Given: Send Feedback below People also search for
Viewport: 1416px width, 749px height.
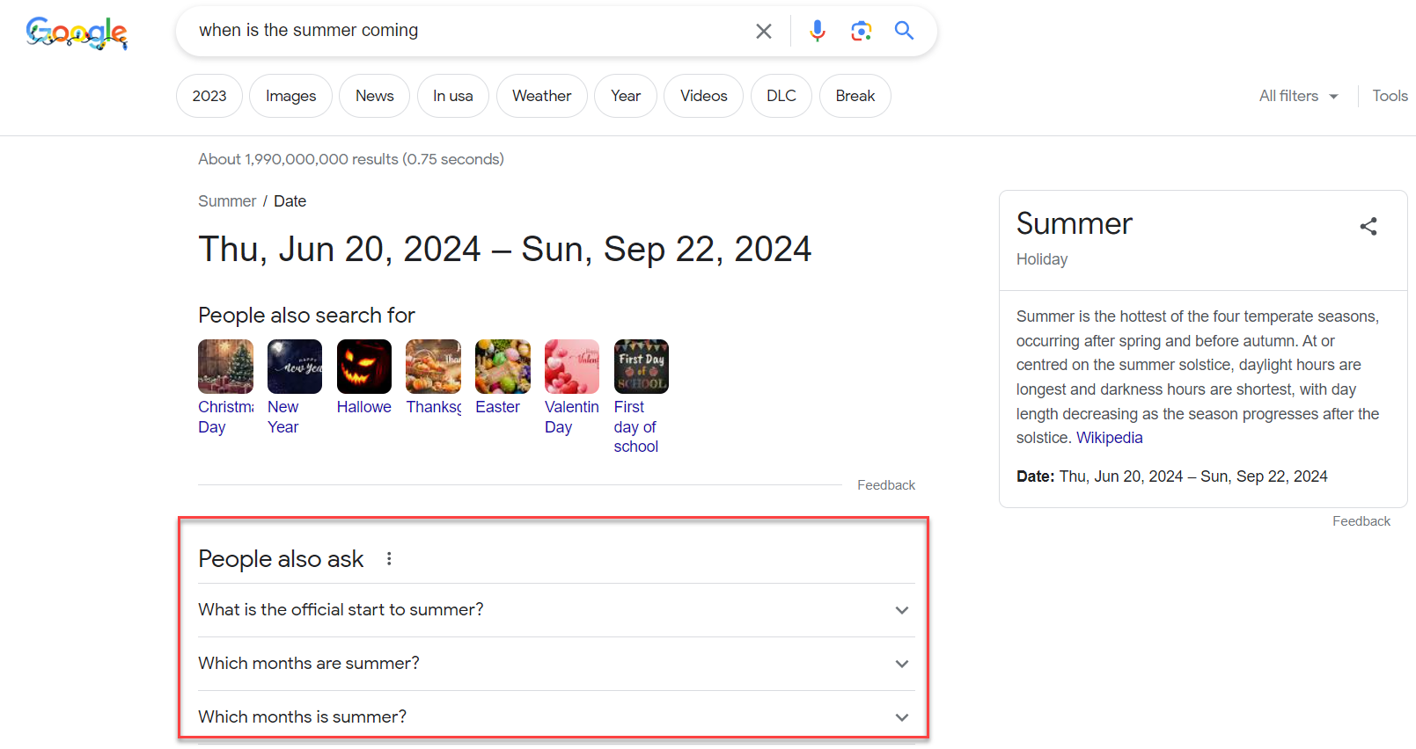Looking at the screenshot, I should pyautogui.click(x=886, y=485).
